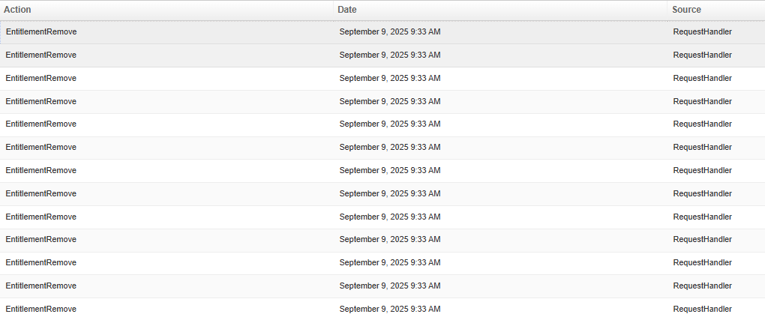Click RequestHandler in the last row
Image resolution: width=765 pixels, height=320 pixels.
tap(702, 309)
